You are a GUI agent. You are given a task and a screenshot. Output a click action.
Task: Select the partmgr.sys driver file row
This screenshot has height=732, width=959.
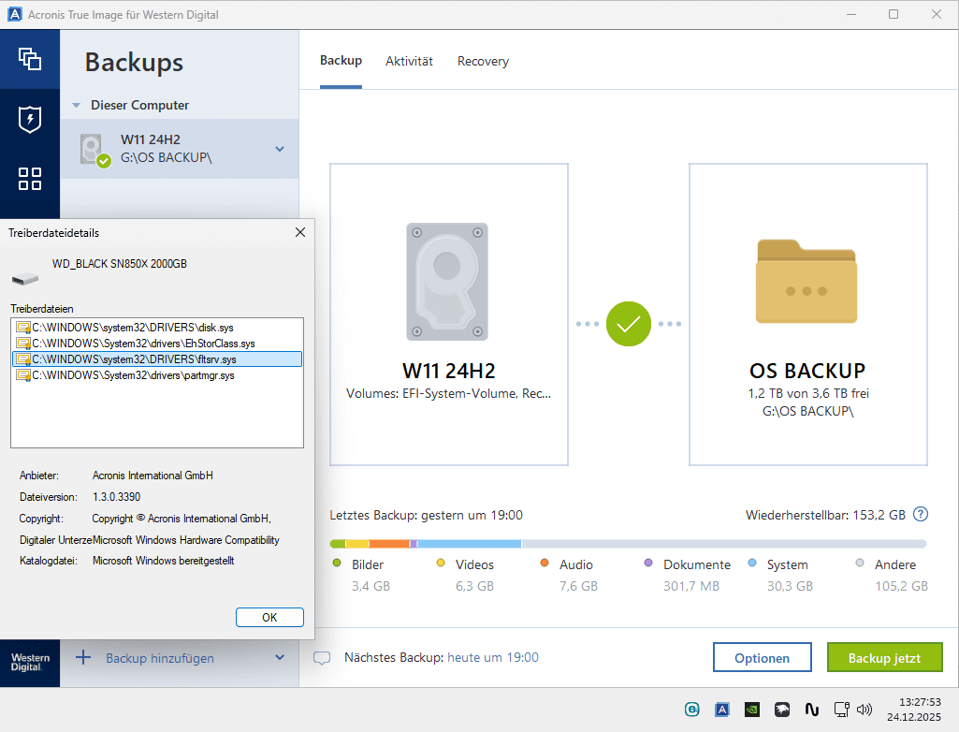[157, 375]
